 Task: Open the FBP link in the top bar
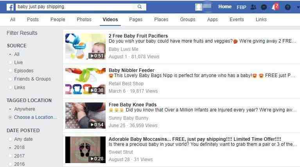coord(241,7)
